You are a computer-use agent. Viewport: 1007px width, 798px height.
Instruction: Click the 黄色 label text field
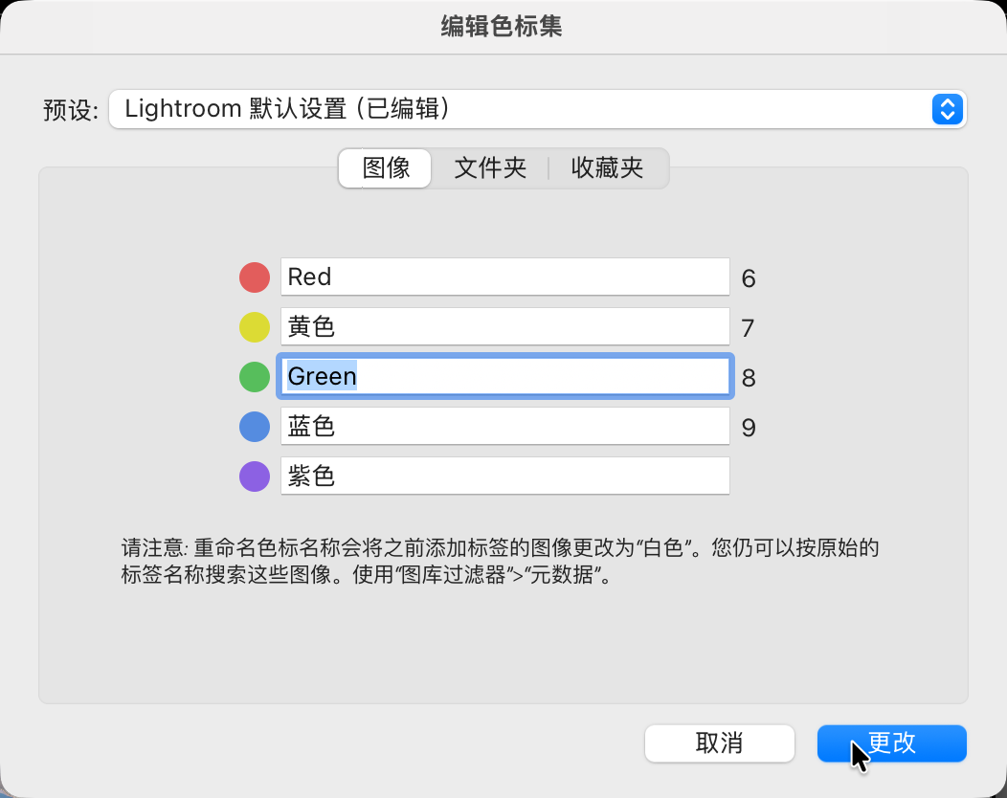coord(504,327)
